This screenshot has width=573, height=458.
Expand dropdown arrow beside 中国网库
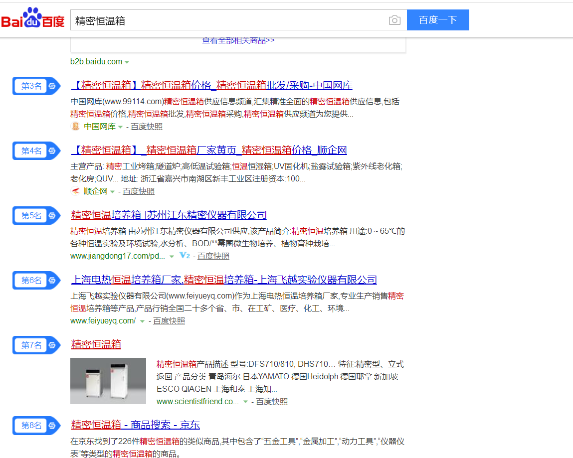tap(120, 127)
